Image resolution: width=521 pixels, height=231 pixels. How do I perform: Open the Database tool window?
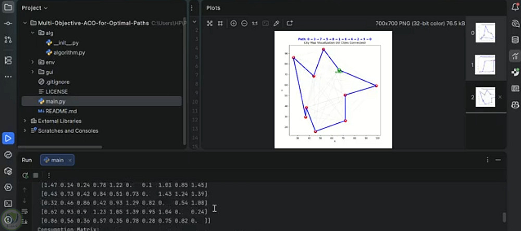515,40
